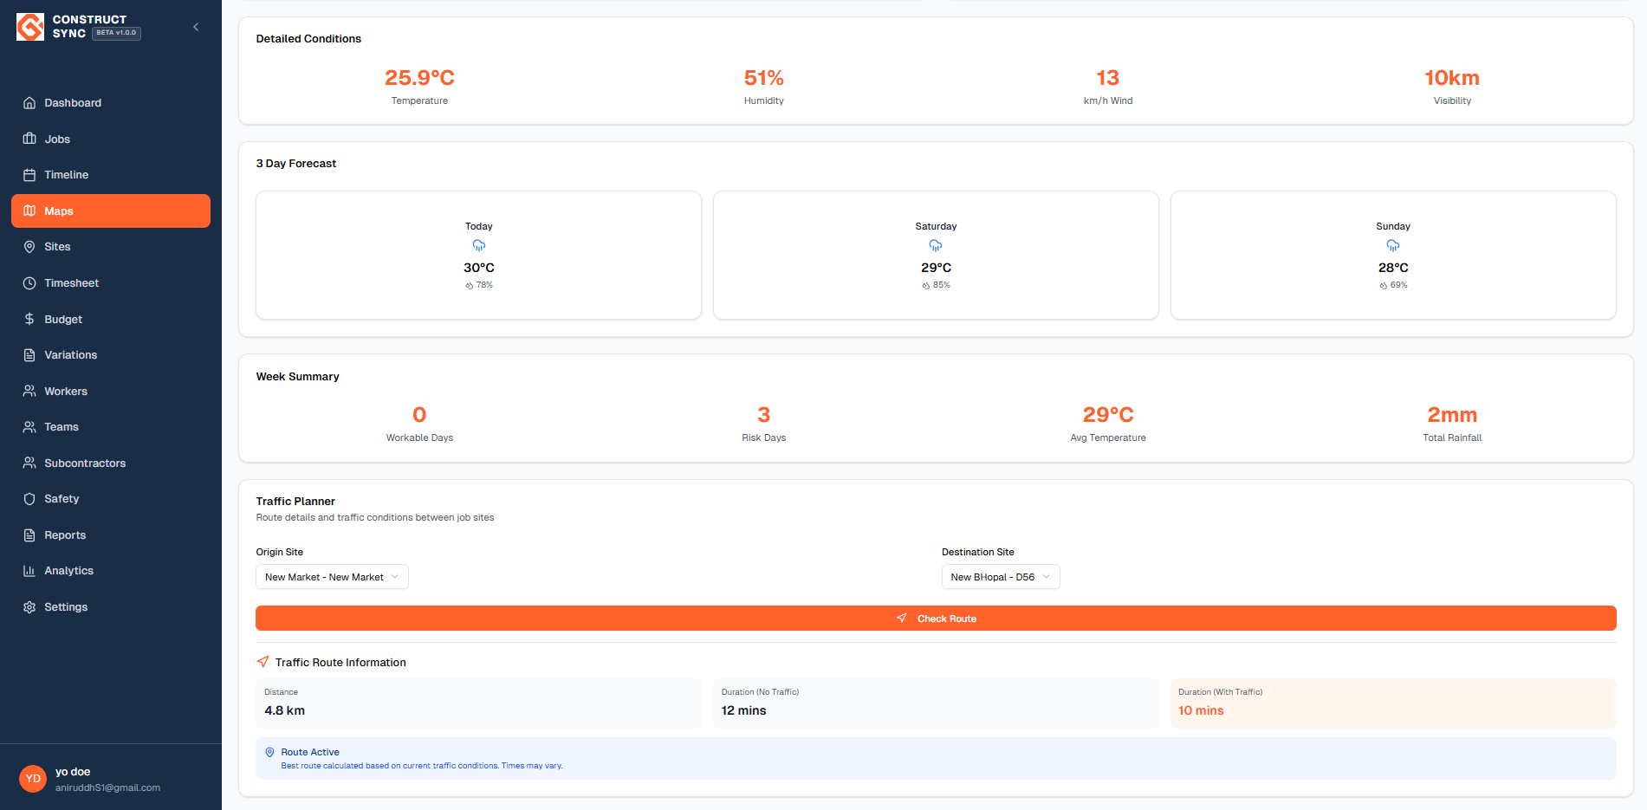The image size is (1647, 810).
Task: Select the Safety shield icon
Action: coord(30,498)
